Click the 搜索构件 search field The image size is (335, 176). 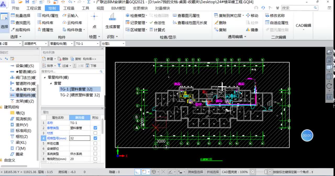coord(72,71)
